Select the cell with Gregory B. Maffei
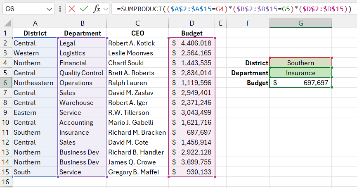 [137, 172]
